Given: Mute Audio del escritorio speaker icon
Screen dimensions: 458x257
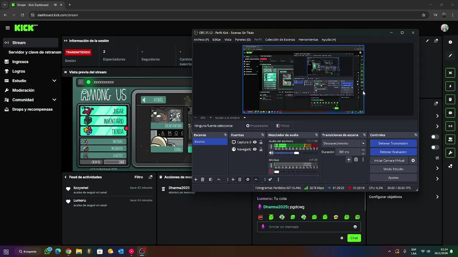Looking at the screenshot, I should pyautogui.click(x=271, y=153).
